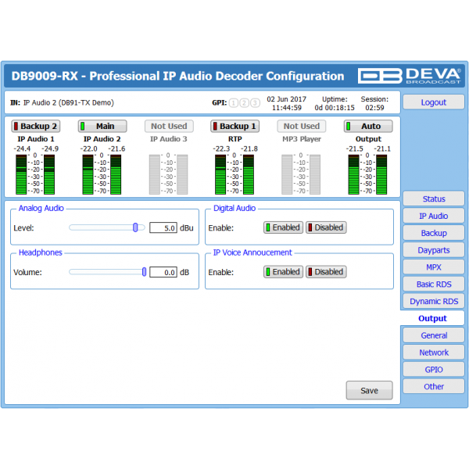
Task: Click the input source text IP Audio 2 (DB91-TX Demo)
Action: tap(69, 103)
